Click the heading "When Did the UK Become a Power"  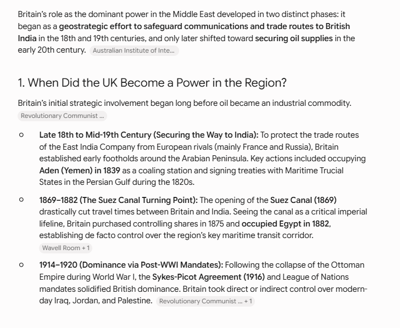point(152,83)
